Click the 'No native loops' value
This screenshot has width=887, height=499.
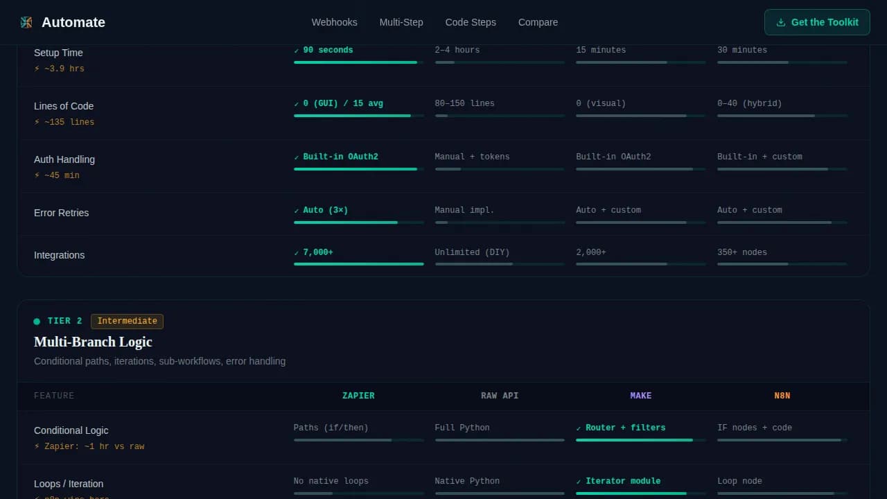[331, 481]
